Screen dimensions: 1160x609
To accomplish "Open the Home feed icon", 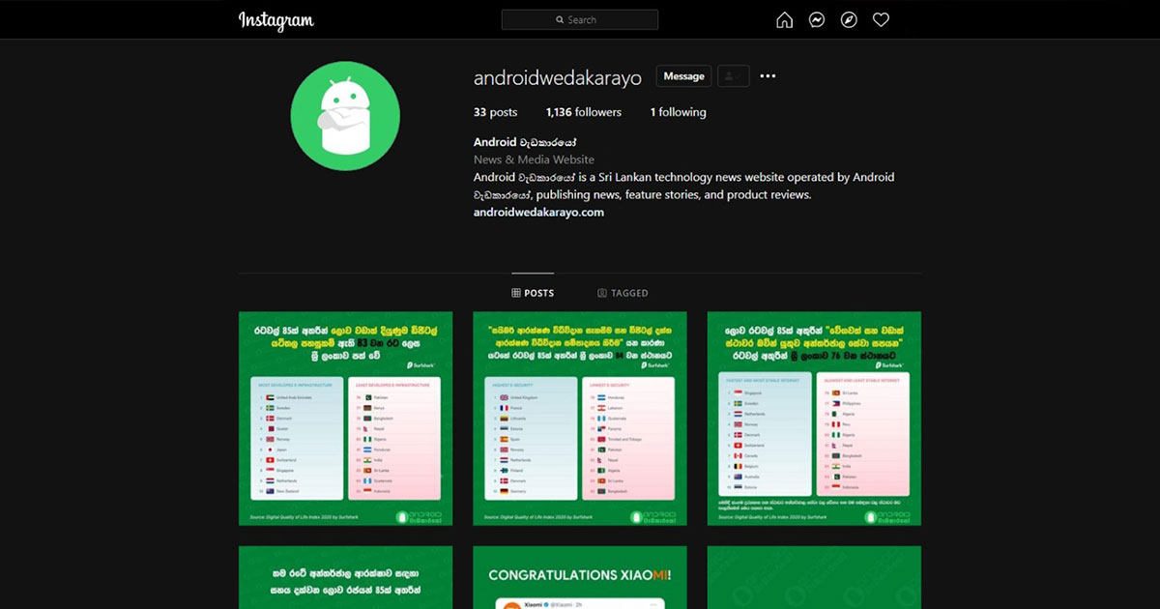I will click(784, 19).
